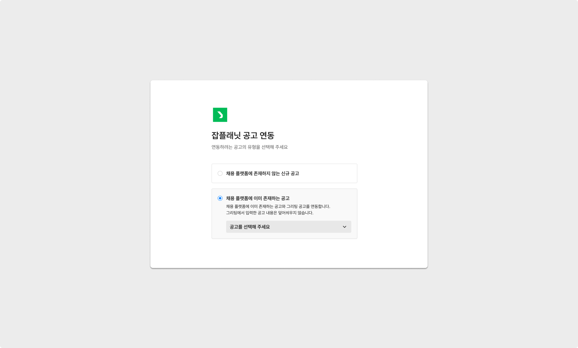Image resolution: width=578 pixels, height=348 pixels.
Task: Click the 채용 플랫폼에 존재하지 않는 신규 공고 label
Action: pyautogui.click(x=262, y=173)
